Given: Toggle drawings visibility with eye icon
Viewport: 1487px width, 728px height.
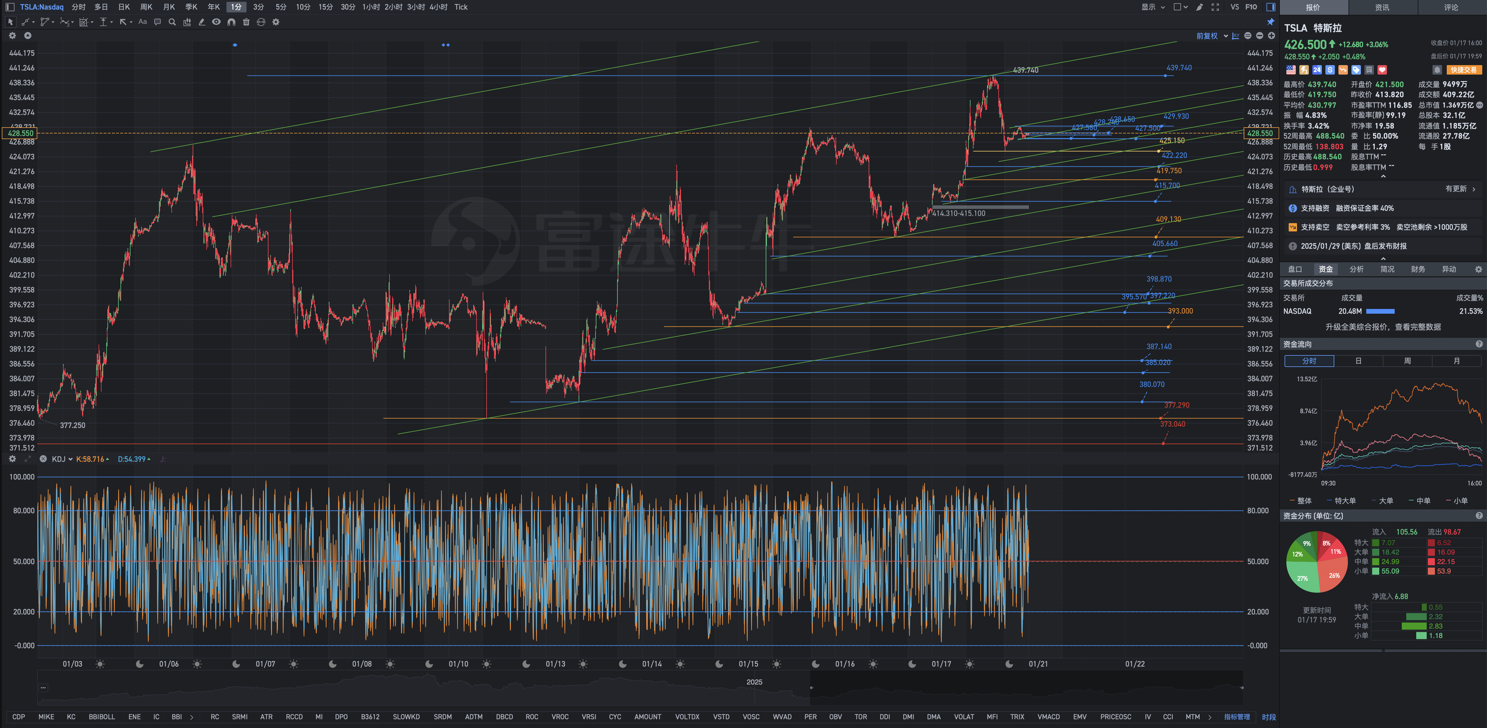Looking at the screenshot, I should coord(216,22).
